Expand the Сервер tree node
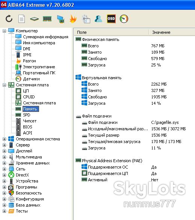 pyautogui.click(x=5, y=145)
